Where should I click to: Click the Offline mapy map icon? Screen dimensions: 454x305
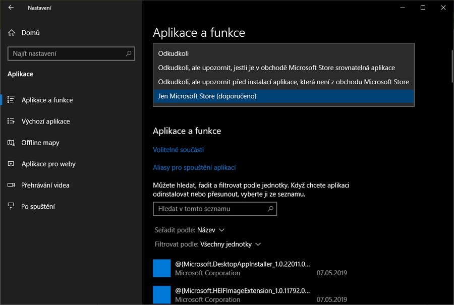(x=11, y=143)
